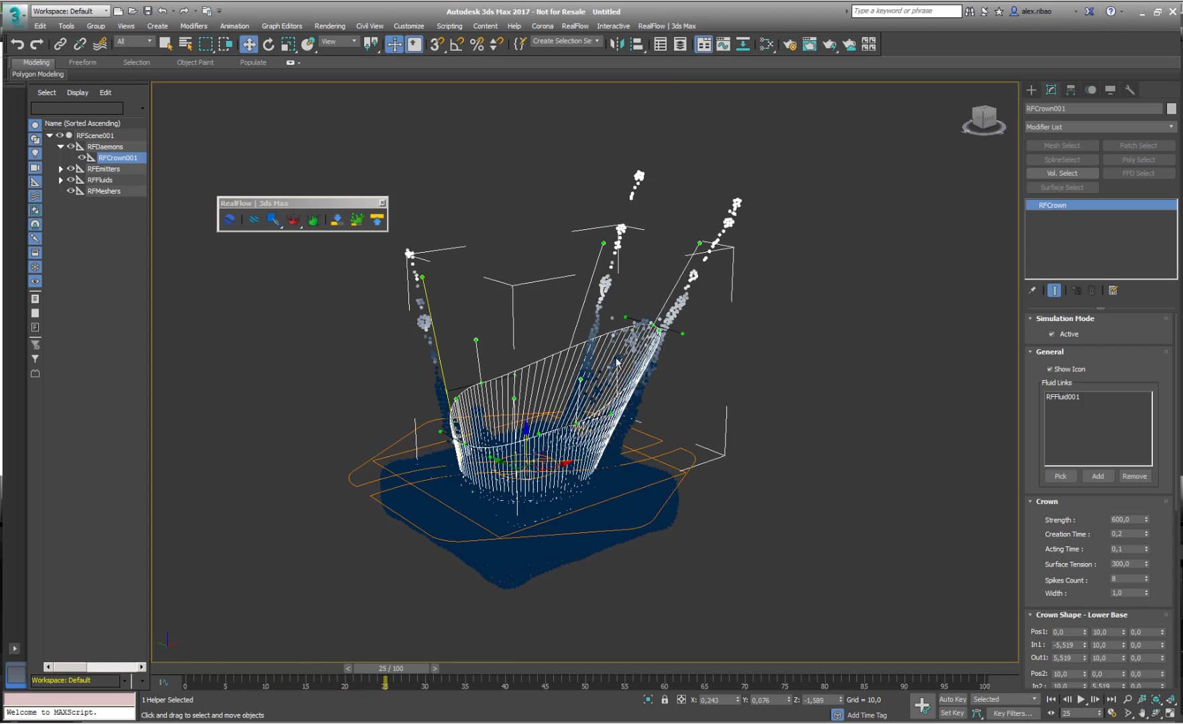Uncheck Active under Simulation Mode
This screenshot has height=724, width=1183.
point(1052,334)
